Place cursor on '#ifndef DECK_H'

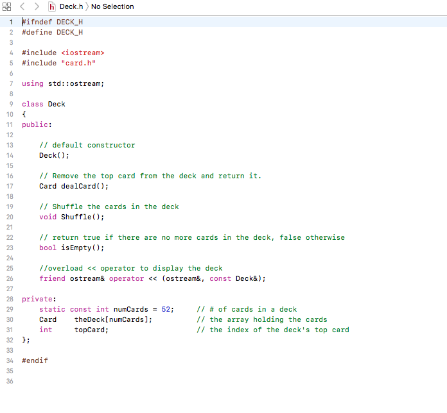(x=53, y=22)
